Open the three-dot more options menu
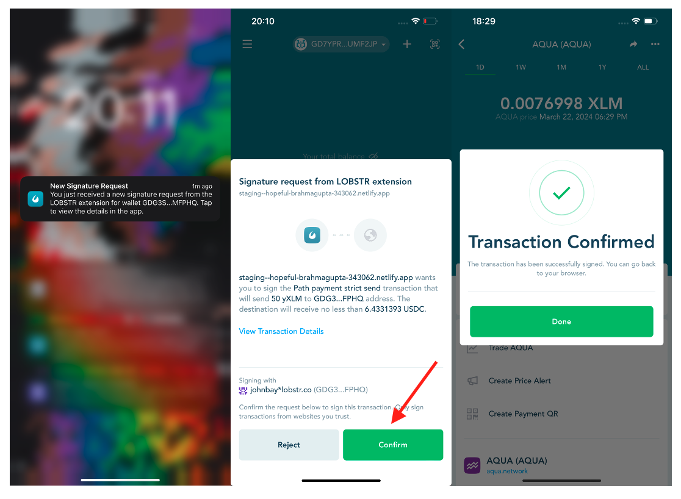This screenshot has width=681, height=499. coord(655,44)
